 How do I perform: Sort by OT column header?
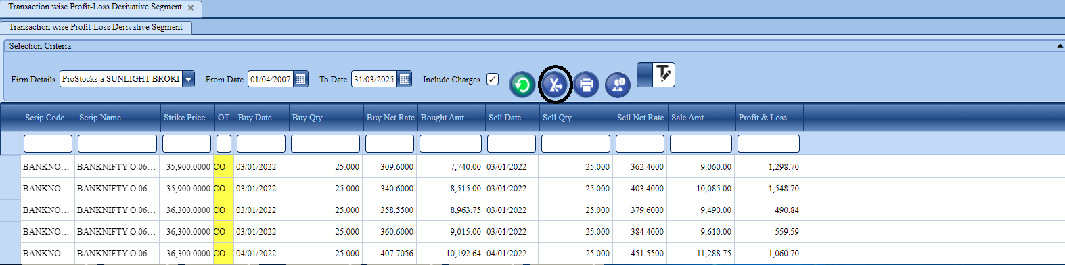224,118
